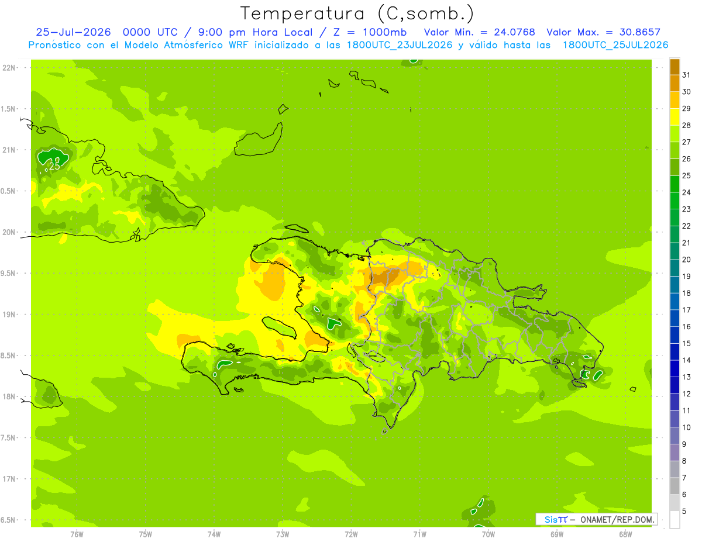The image size is (702, 542).
Task: Click the legend value "10"
Action: tap(687, 427)
